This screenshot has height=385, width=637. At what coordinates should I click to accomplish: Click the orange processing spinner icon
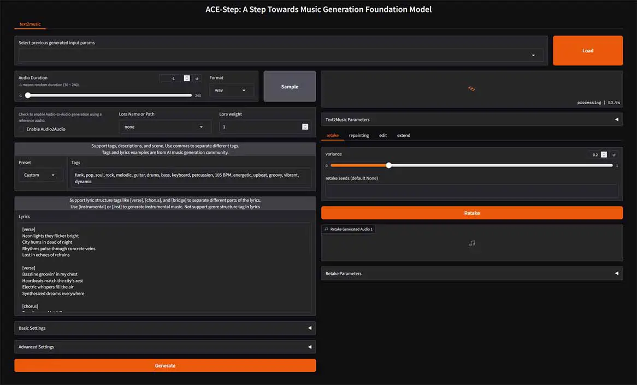coord(472,88)
